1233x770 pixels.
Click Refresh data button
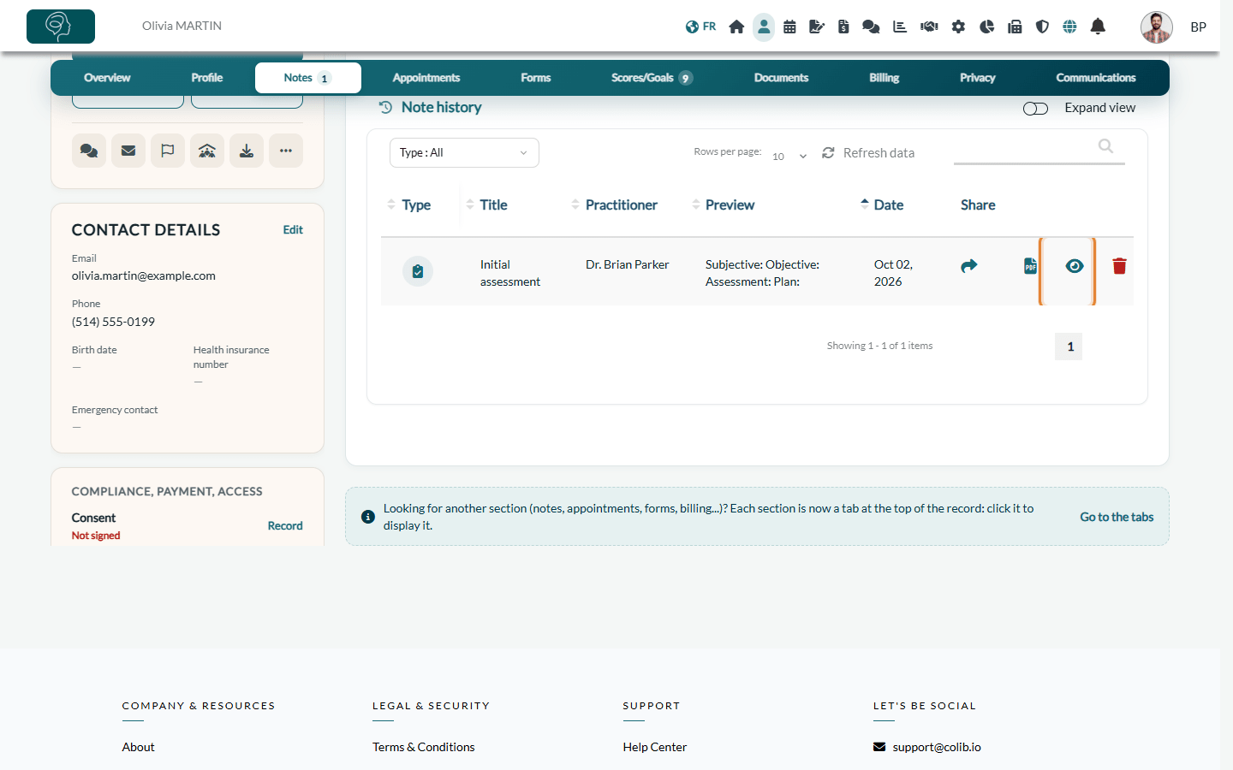coord(868,152)
